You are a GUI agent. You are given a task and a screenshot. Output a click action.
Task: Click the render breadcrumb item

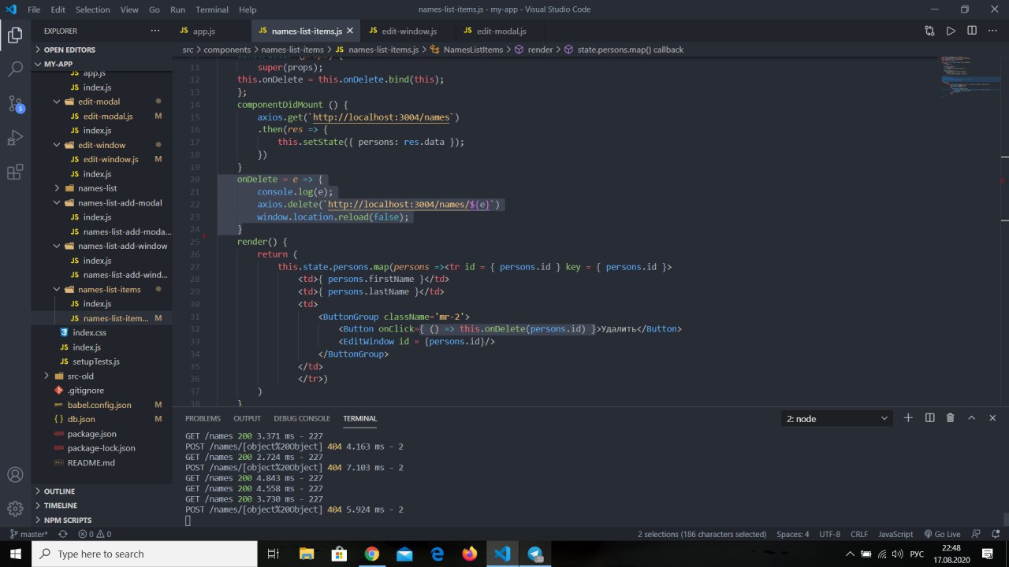click(x=540, y=50)
